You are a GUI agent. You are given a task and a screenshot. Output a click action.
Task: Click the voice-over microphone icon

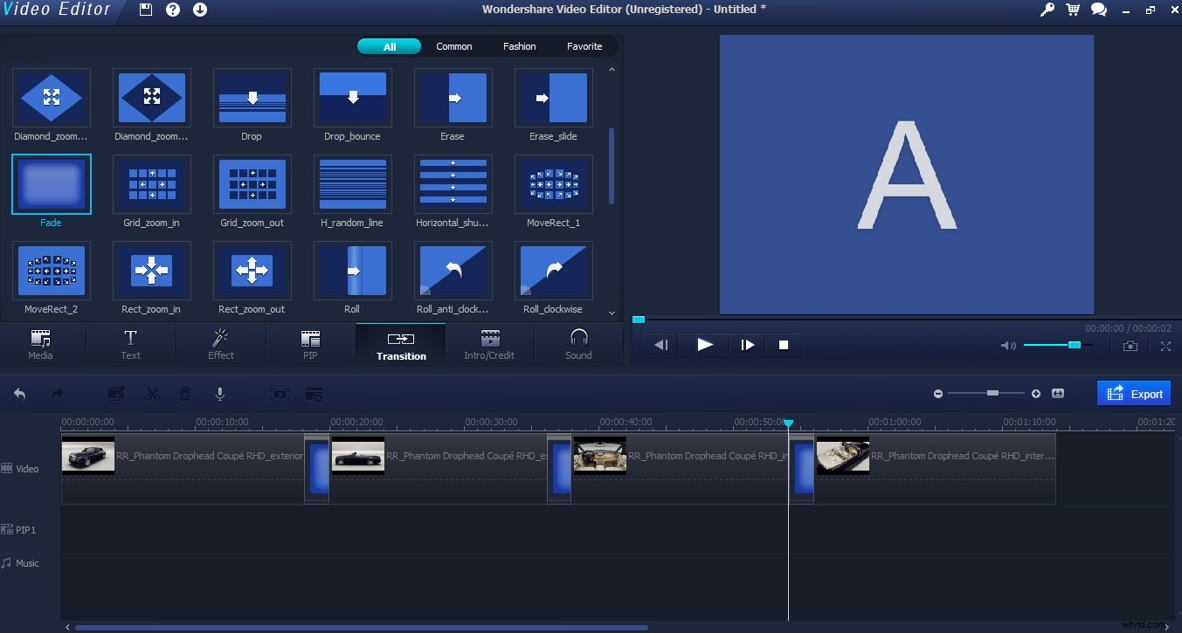[x=220, y=394]
